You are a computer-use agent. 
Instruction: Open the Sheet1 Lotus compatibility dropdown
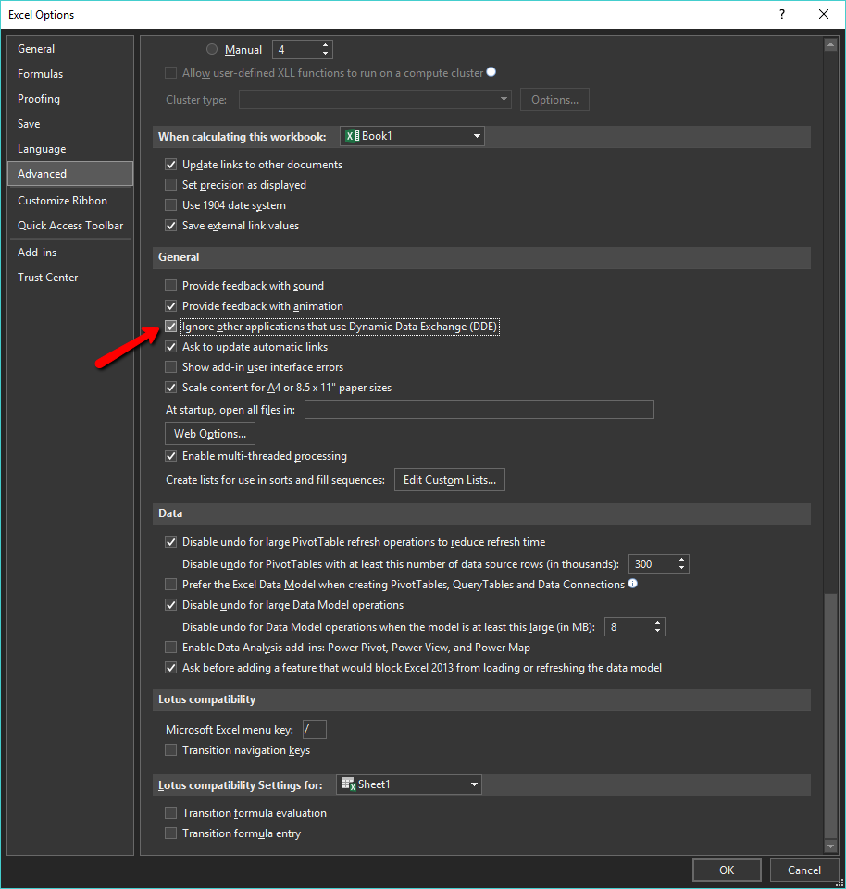[408, 784]
